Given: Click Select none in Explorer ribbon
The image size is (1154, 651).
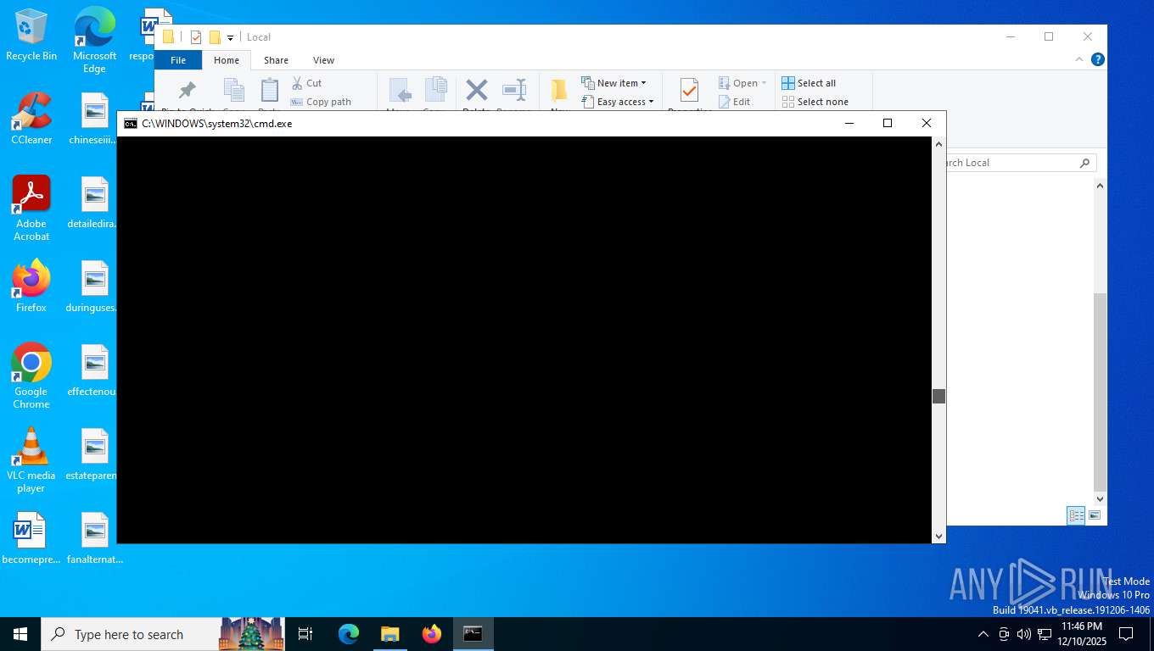Looking at the screenshot, I should tap(815, 102).
